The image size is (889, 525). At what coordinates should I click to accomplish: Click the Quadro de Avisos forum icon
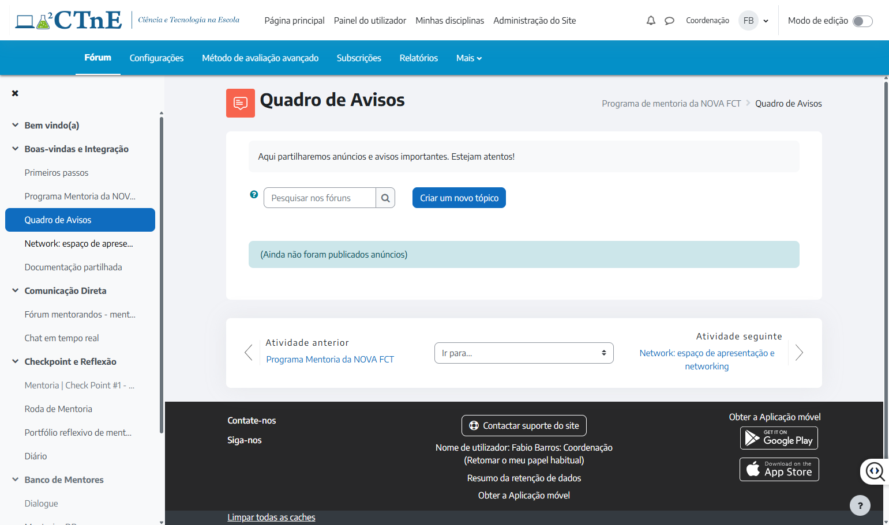(241, 103)
